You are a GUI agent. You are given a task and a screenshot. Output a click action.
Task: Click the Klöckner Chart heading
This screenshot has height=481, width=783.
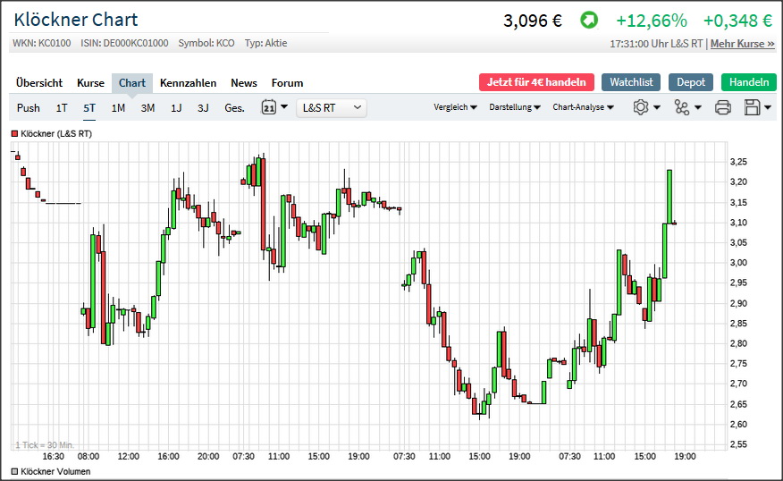(x=76, y=20)
